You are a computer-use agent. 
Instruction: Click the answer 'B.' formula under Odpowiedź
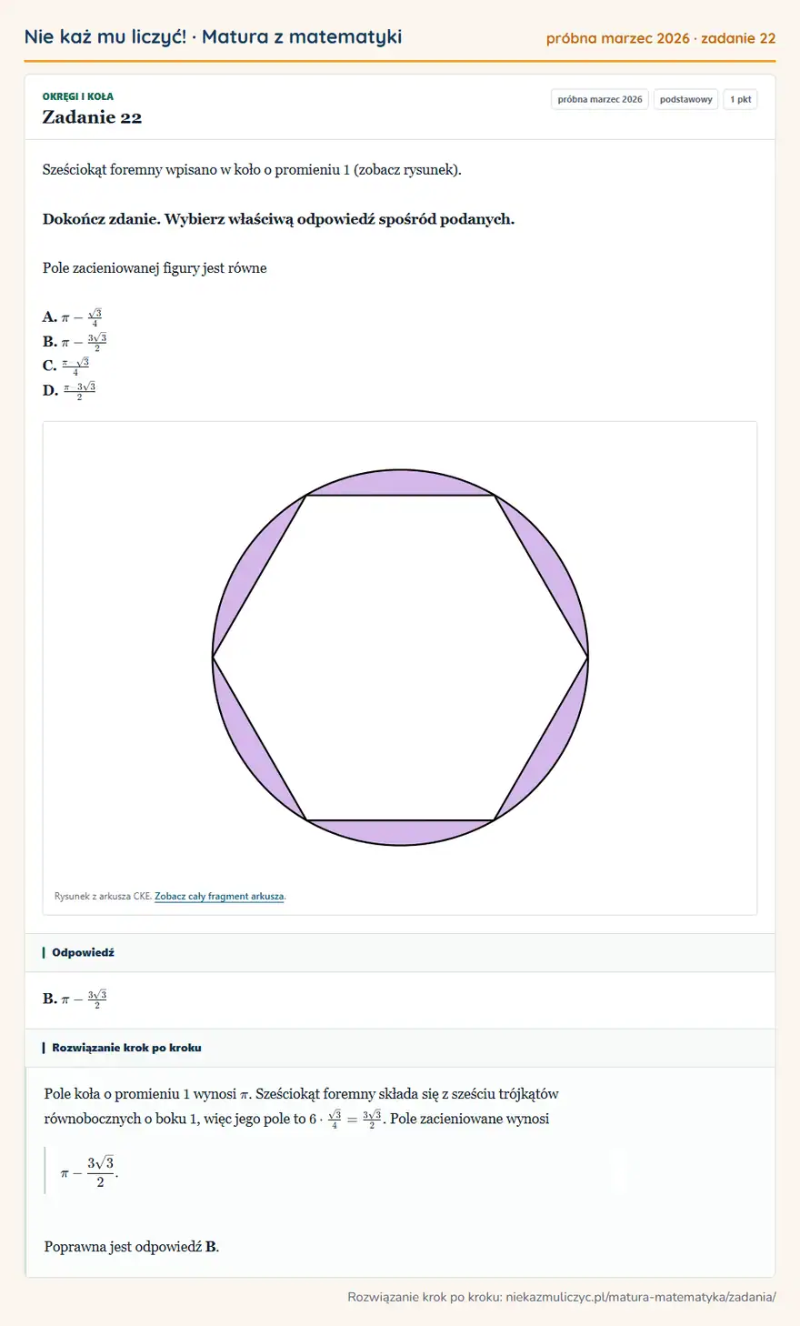(75, 999)
